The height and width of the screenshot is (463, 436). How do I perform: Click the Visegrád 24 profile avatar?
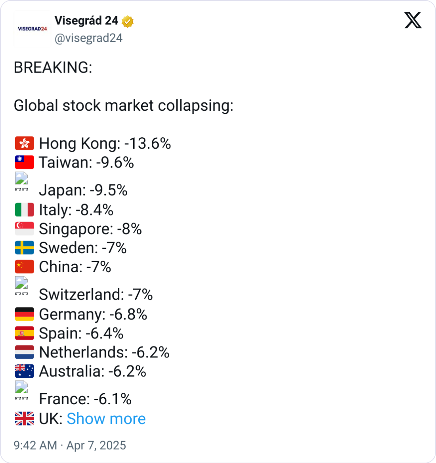click(x=32, y=29)
